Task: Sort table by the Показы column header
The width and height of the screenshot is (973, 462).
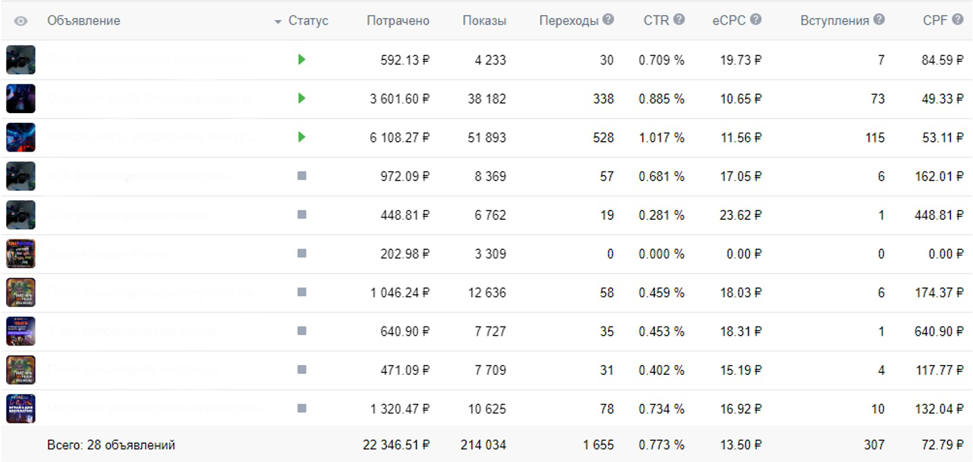Action: [x=484, y=21]
